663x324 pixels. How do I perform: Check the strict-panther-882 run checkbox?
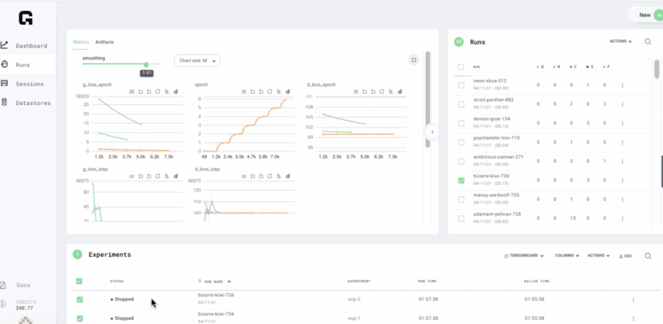pyautogui.click(x=461, y=104)
